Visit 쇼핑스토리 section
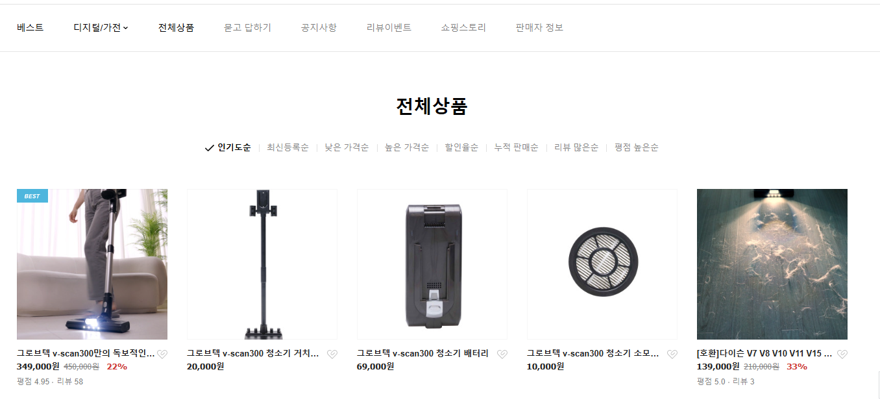Screen dimensions: 880x411 463,28
